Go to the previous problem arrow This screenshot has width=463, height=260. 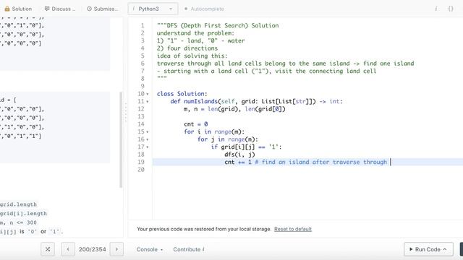(x=68, y=249)
